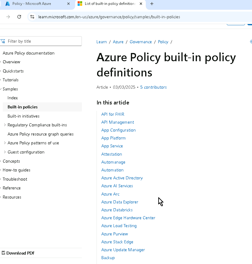Jump to Azure Purview section
This screenshot has width=252, height=264.
tap(115, 234)
